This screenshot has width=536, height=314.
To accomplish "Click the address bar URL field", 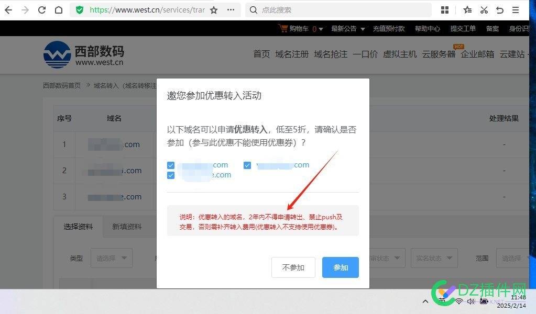I will [x=147, y=10].
